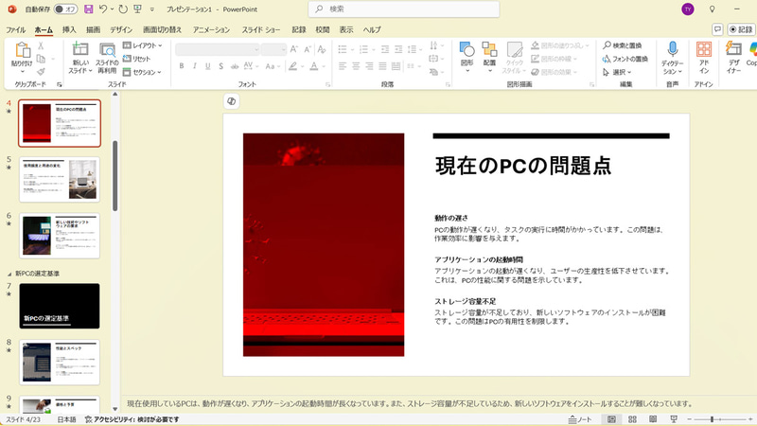This screenshot has height=426, width=757.
Task: Open the TY user account avatar
Action: [688, 9]
